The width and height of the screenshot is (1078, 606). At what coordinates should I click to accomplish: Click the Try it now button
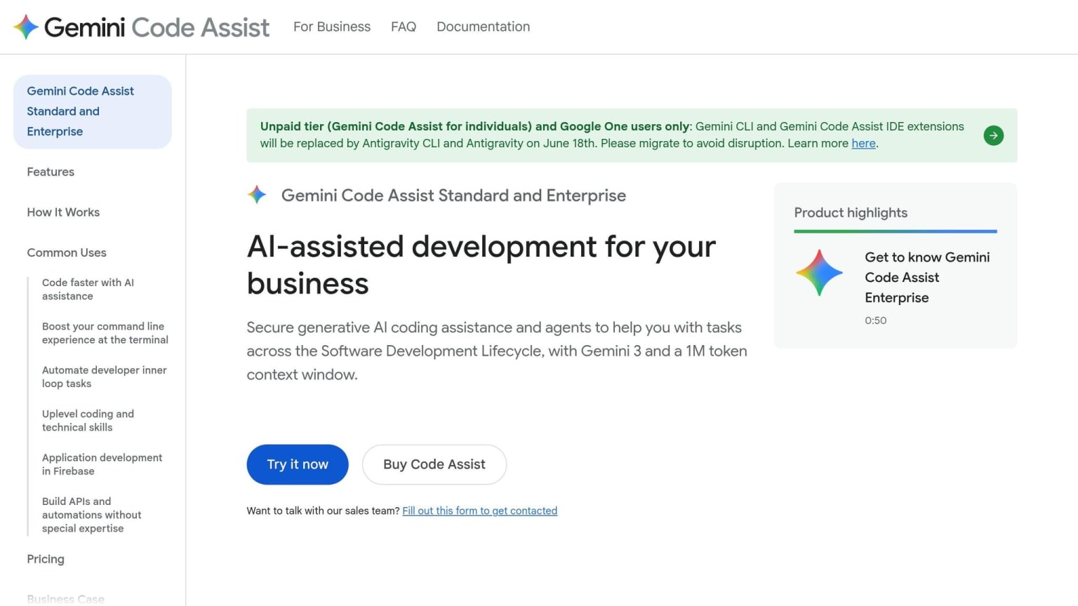298,464
